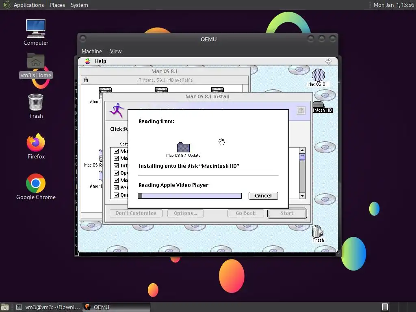The width and height of the screenshot is (416, 312).
Task: Launch Google Chrome from the desktop
Action: pos(36,183)
